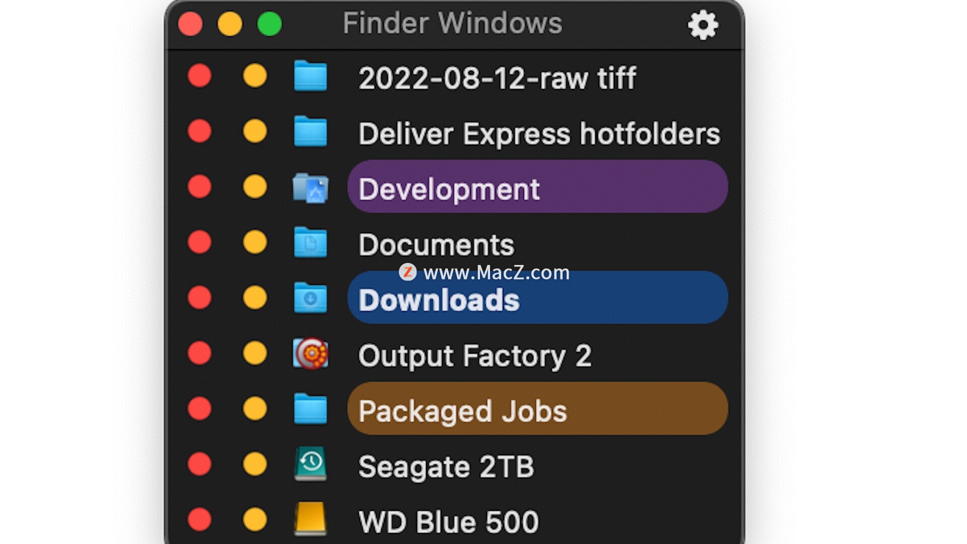The image size is (967, 544).
Task: Minimize the Documents window with yellow dot
Action: pyautogui.click(x=255, y=242)
